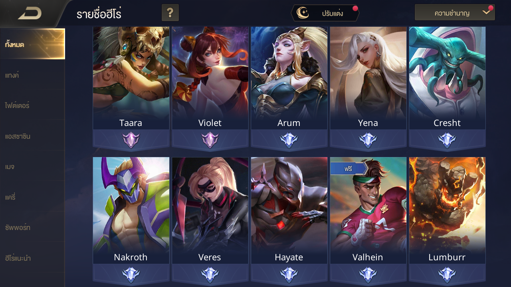Click the back arrow icon
The height and width of the screenshot is (287, 511).
[x=30, y=14]
